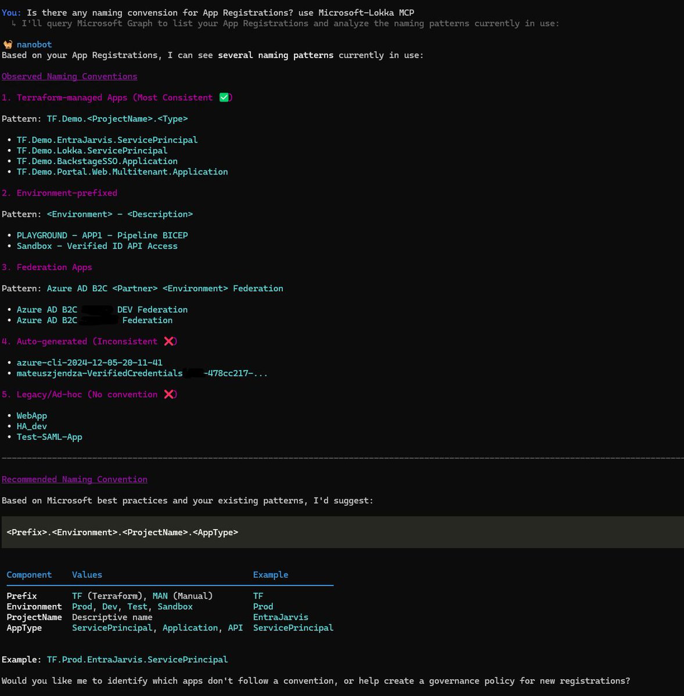Click the AppType row label
The width and height of the screenshot is (684, 696).
(x=24, y=628)
